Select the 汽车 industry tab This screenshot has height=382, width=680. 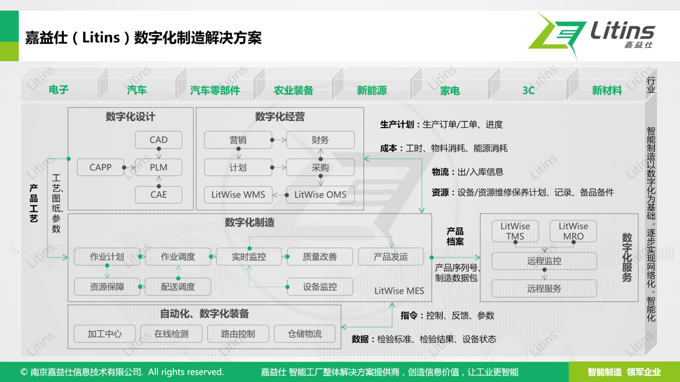[x=137, y=90]
